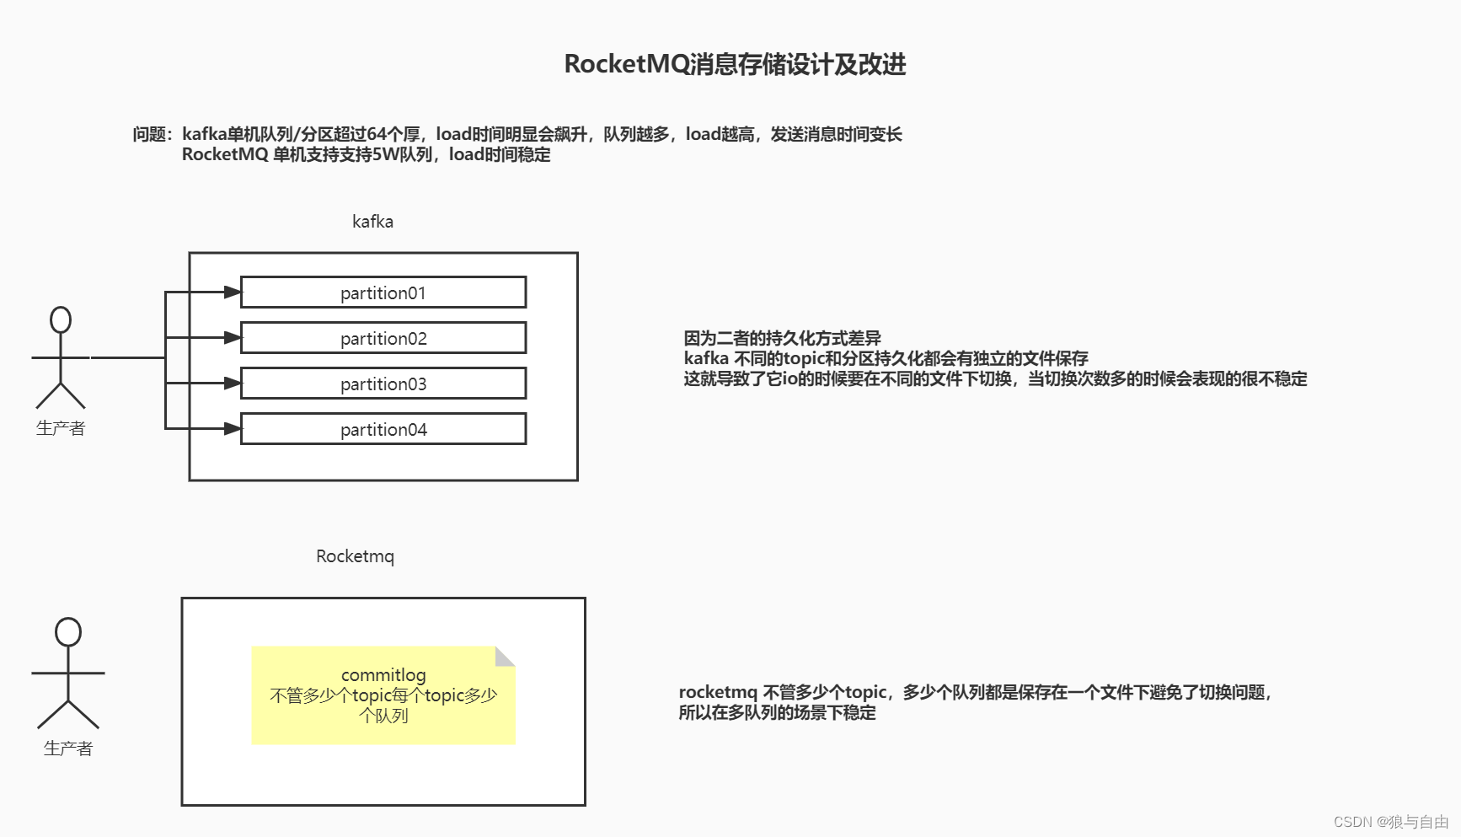Click the arrowhead pointing to partition04
Screen dimensions: 1461x837
tap(233, 429)
